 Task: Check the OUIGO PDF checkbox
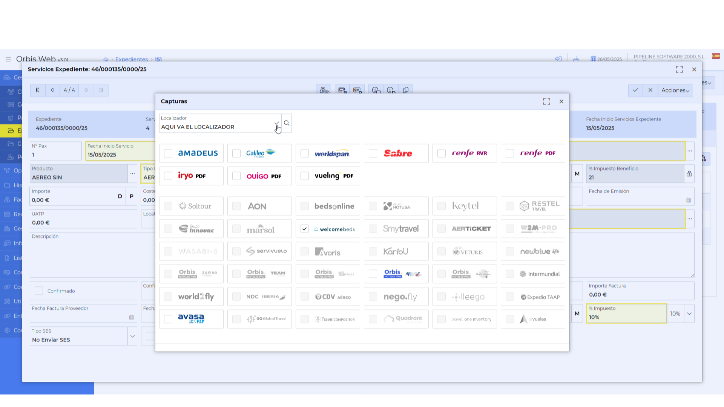click(x=236, y=176)
